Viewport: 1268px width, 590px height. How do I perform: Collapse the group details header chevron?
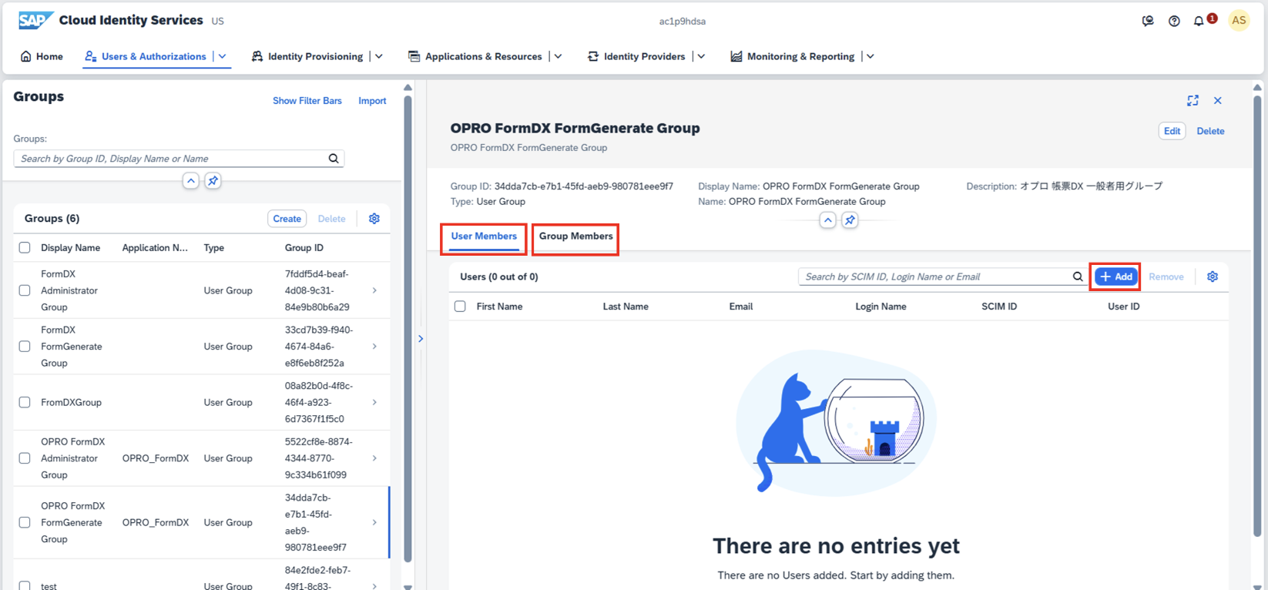[x=827, y=220]
